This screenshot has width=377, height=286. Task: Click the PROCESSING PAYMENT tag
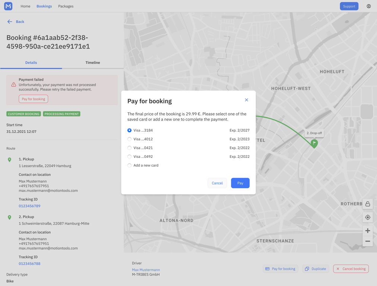coord(61,114)
